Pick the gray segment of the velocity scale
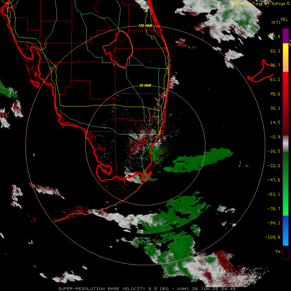291x291 pixels. 286,144
